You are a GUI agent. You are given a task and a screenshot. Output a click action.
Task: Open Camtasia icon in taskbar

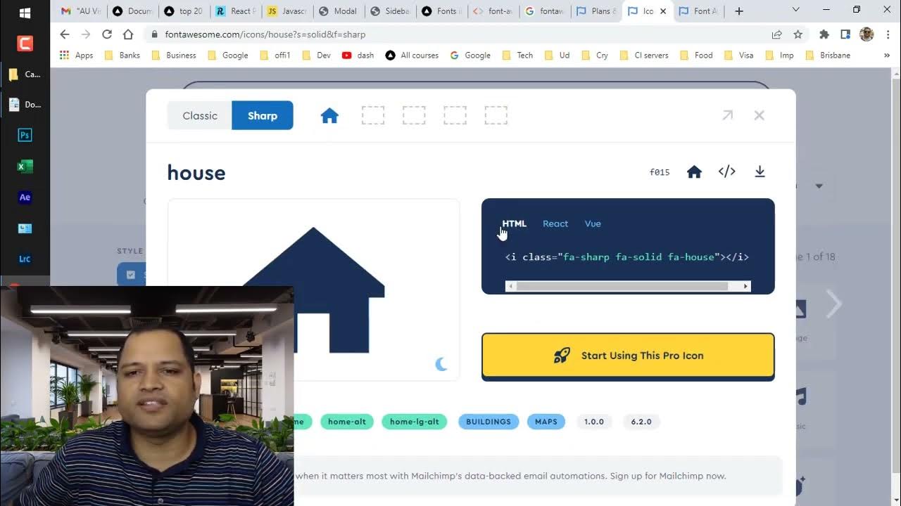25,44
